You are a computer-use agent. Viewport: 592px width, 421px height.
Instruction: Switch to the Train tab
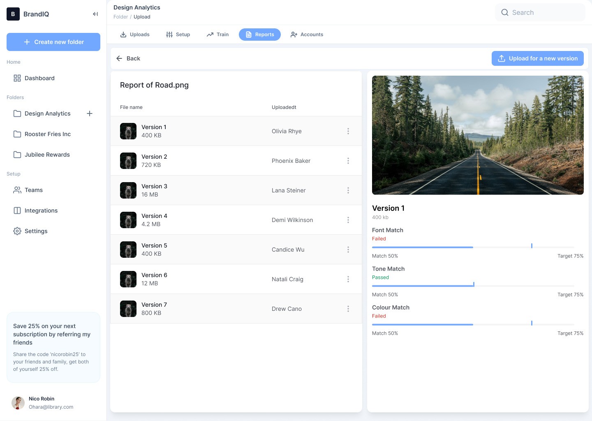[217, 35]
